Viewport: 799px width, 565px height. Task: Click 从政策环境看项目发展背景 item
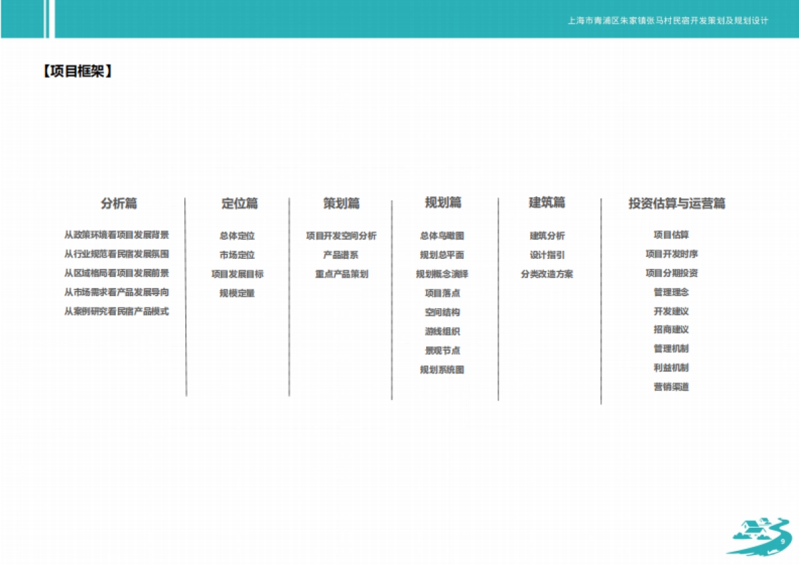click(x=117, y=235)
